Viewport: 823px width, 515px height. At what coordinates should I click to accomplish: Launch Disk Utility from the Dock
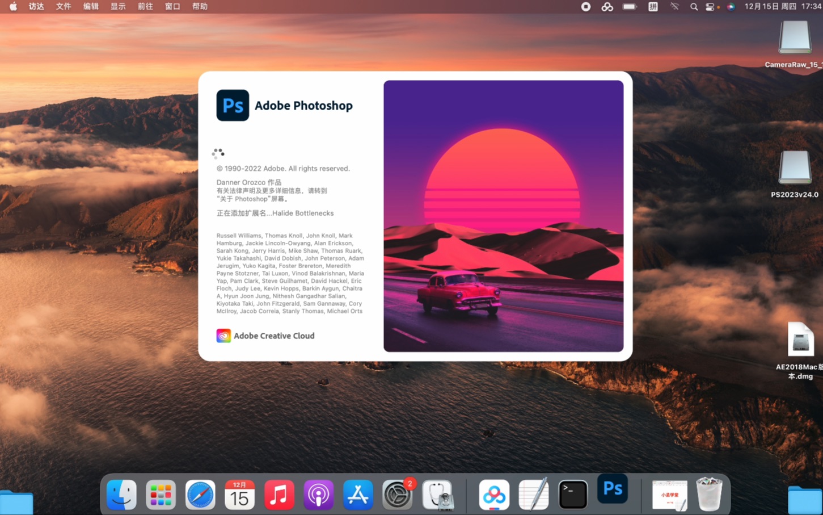[437, 495]
